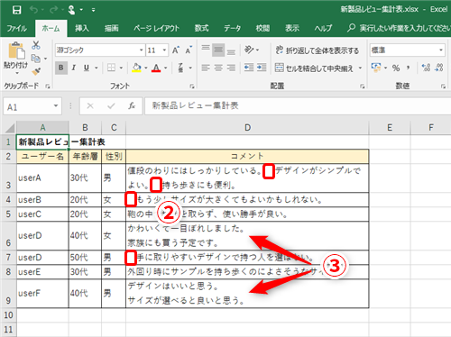Toggle Underline formatting
451x337 pixels.
87,68
